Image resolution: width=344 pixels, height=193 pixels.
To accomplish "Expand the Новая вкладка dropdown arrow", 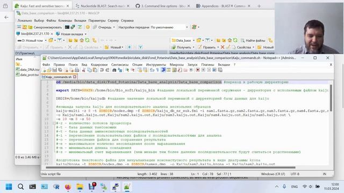I will pyautogui.click(x=85, y=34).
